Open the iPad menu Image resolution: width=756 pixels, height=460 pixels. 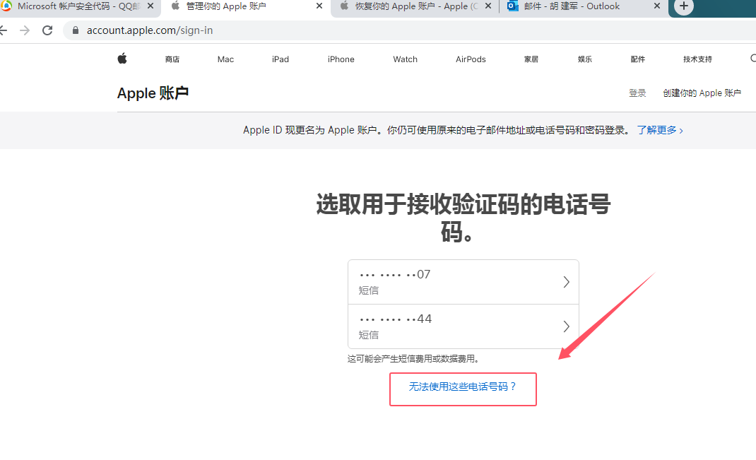tap(280, 59)
